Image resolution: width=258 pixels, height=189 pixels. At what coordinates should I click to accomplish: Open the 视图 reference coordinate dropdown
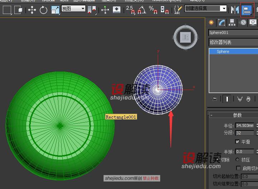click(x=73, y=8)
